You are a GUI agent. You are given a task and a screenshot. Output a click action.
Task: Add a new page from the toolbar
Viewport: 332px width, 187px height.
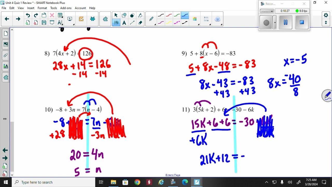click(x=28, y=23)
